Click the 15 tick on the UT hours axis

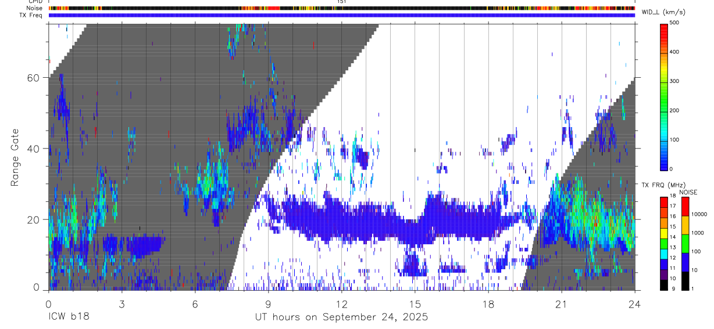point(415,303)
